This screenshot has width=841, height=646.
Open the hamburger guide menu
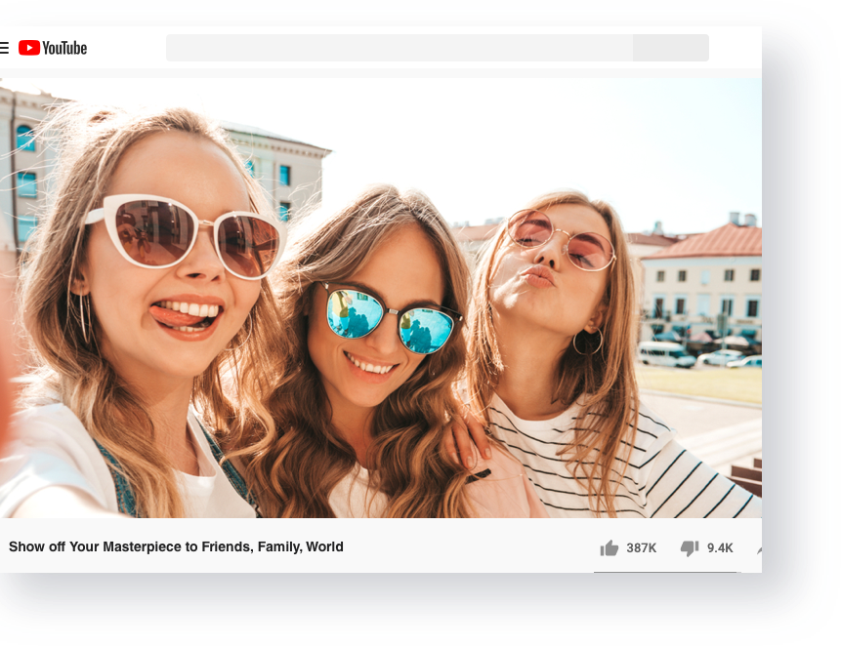tap(4, 48)
